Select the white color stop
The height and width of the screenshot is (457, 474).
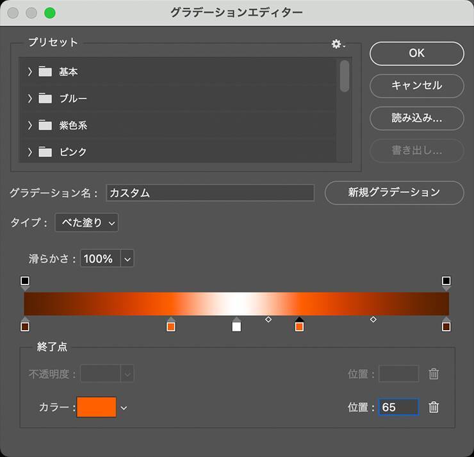[236, 326]
